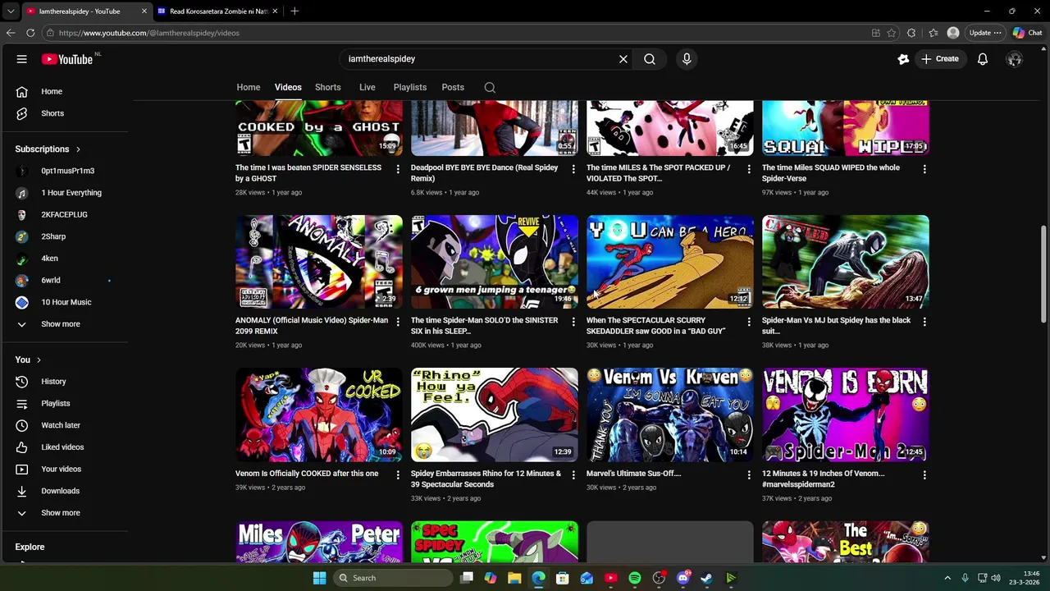Play the Sinister Six video thumbnail

pyautogui.click(x=495, y=262)
